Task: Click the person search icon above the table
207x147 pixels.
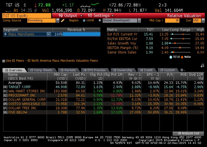Action: [202, 66]
